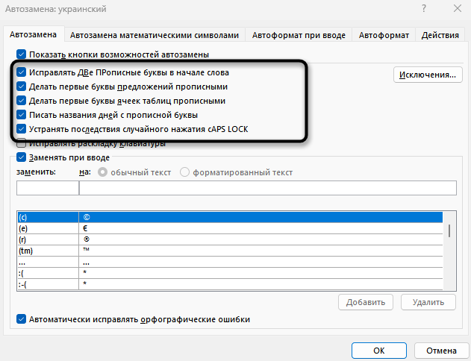Confirm with the ОК button
This screenshot has width=471, height=361.
point(379,351)
